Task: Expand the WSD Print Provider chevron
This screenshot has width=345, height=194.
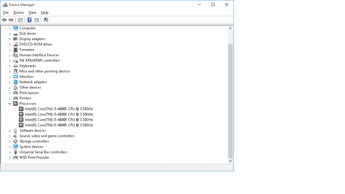Action: [10, 157]
